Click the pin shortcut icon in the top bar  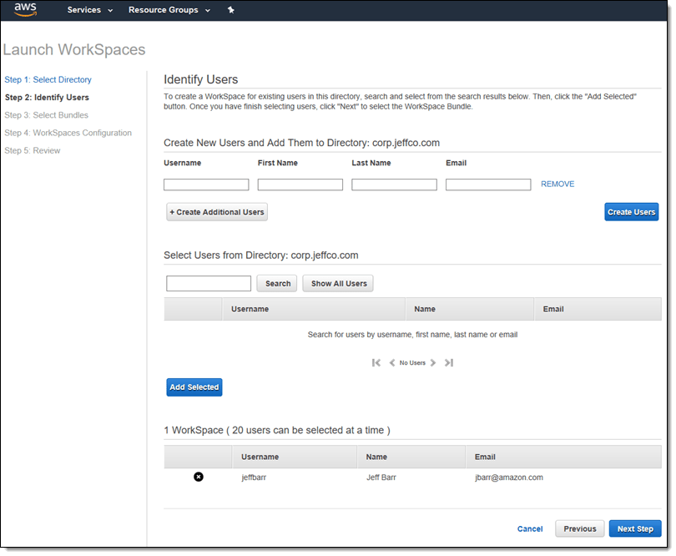coord(230,10)
